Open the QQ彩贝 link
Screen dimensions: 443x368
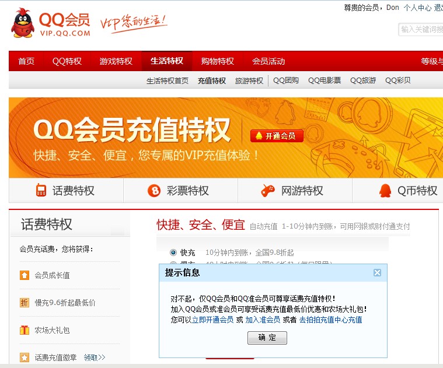[x=398, y=80]
